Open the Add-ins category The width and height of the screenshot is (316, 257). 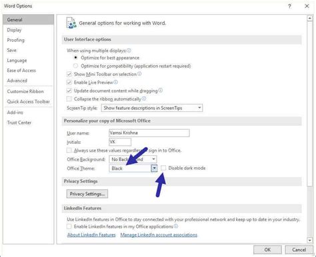(29, 113)
